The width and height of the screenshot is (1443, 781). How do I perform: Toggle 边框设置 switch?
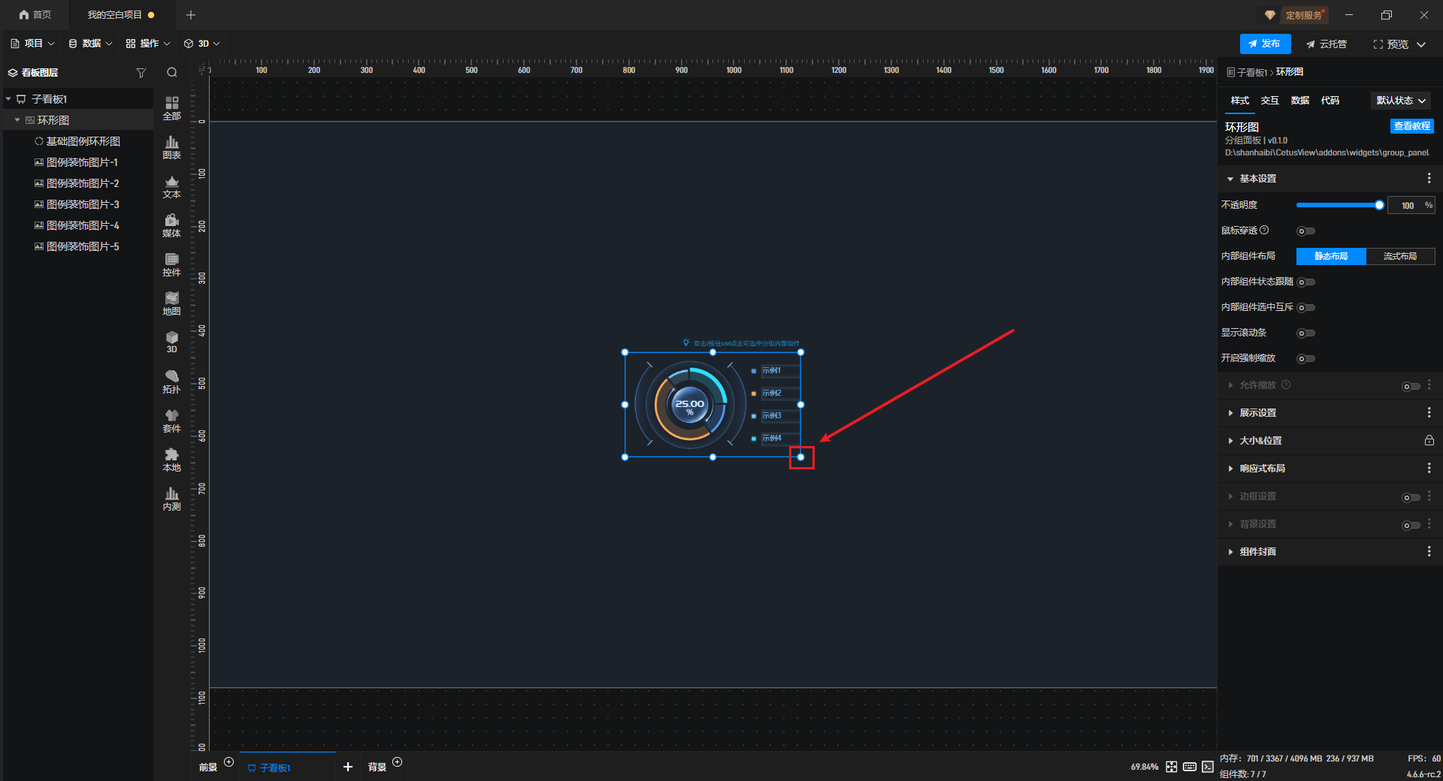[x=1411, y=498]
